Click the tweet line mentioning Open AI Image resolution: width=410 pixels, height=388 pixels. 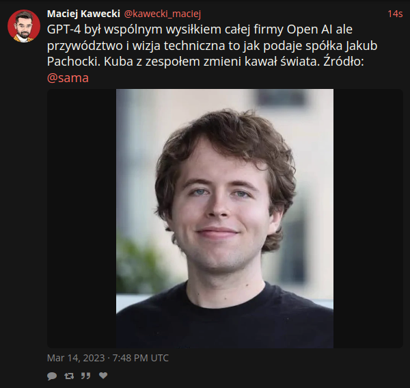[x=200, y=29]
